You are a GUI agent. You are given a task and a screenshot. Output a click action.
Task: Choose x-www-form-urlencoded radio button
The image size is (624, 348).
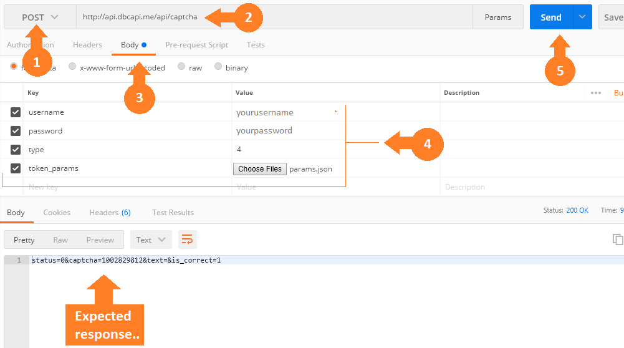pyautogui.click(x=72, y=67)
